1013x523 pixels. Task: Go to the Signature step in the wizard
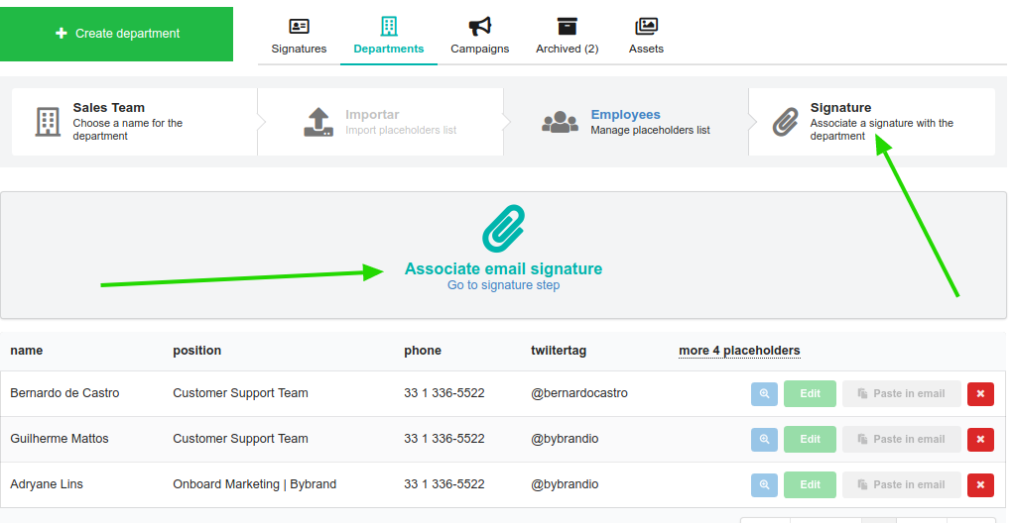click(x=871, y=121)
